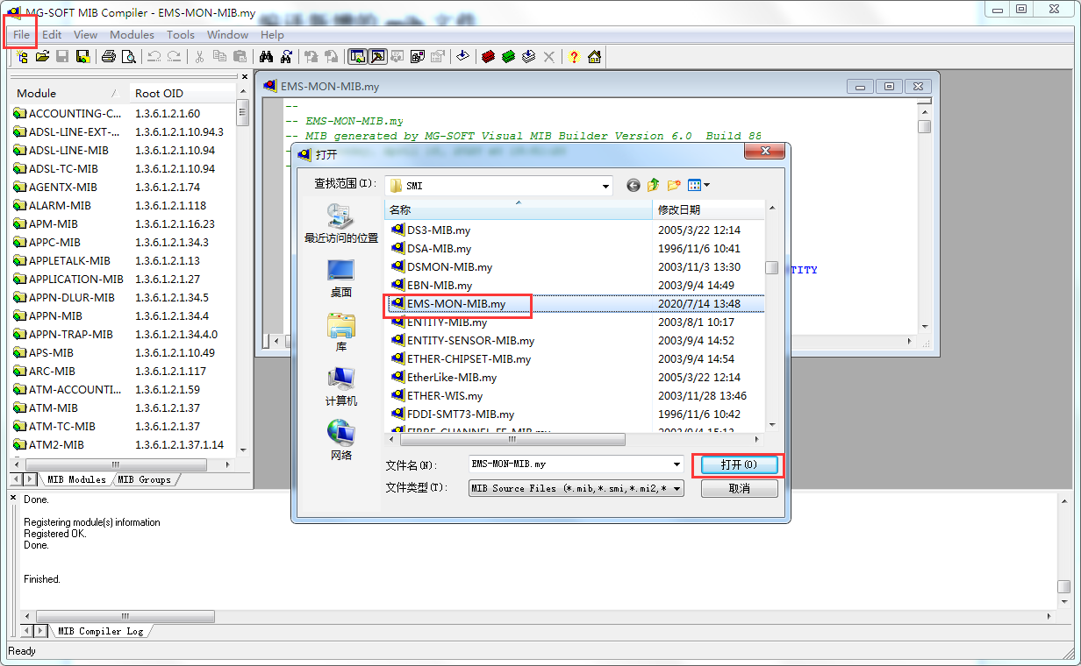
Task: Click the New MIB file toolbar icon
Action: (20, 56)
